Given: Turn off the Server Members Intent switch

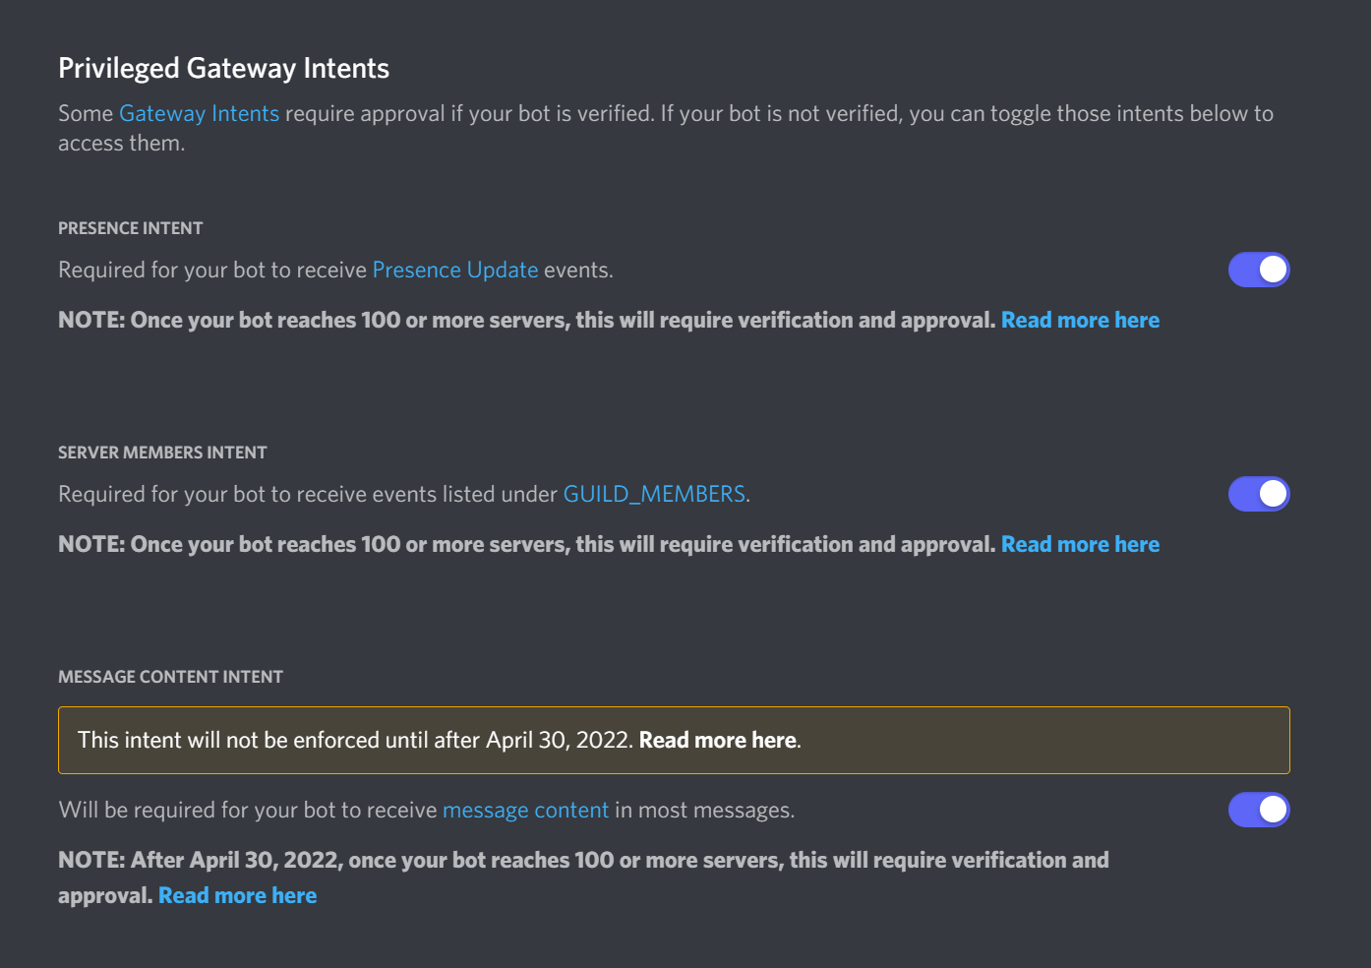Looking at the screenshot, I should (1259, 493).
